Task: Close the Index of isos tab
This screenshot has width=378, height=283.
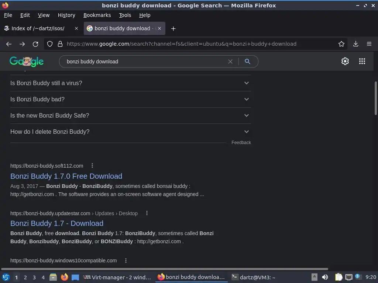Action: click(76, 28)
